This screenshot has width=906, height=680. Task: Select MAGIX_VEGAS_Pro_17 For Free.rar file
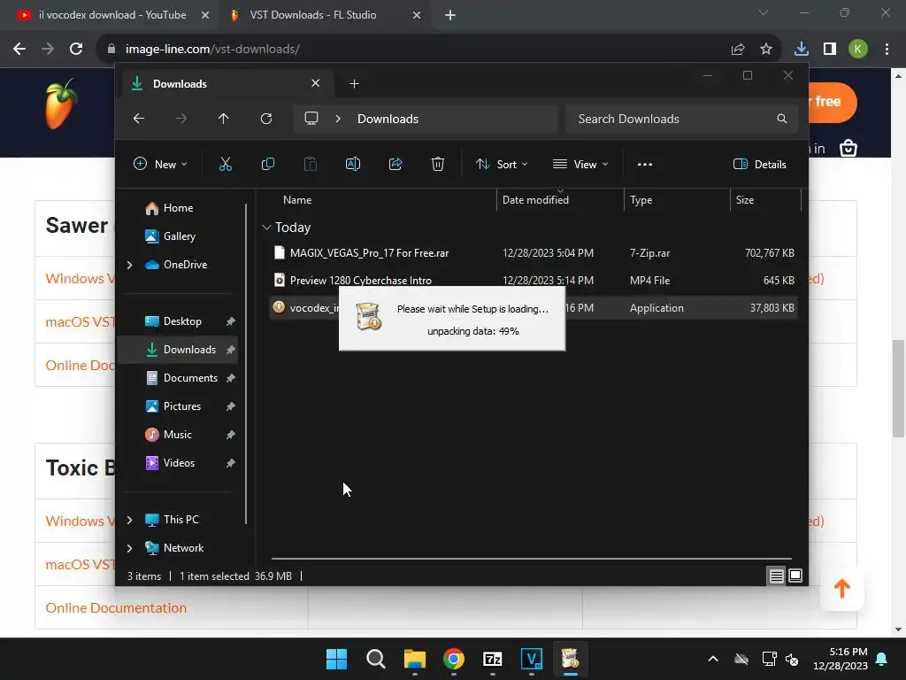tap(369, 252)
